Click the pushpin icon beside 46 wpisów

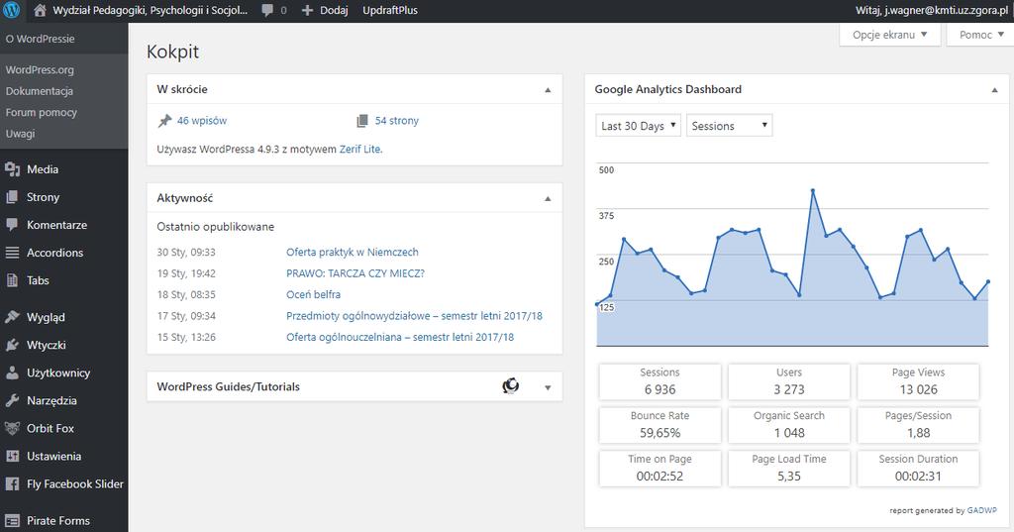[x=165, y=121]
